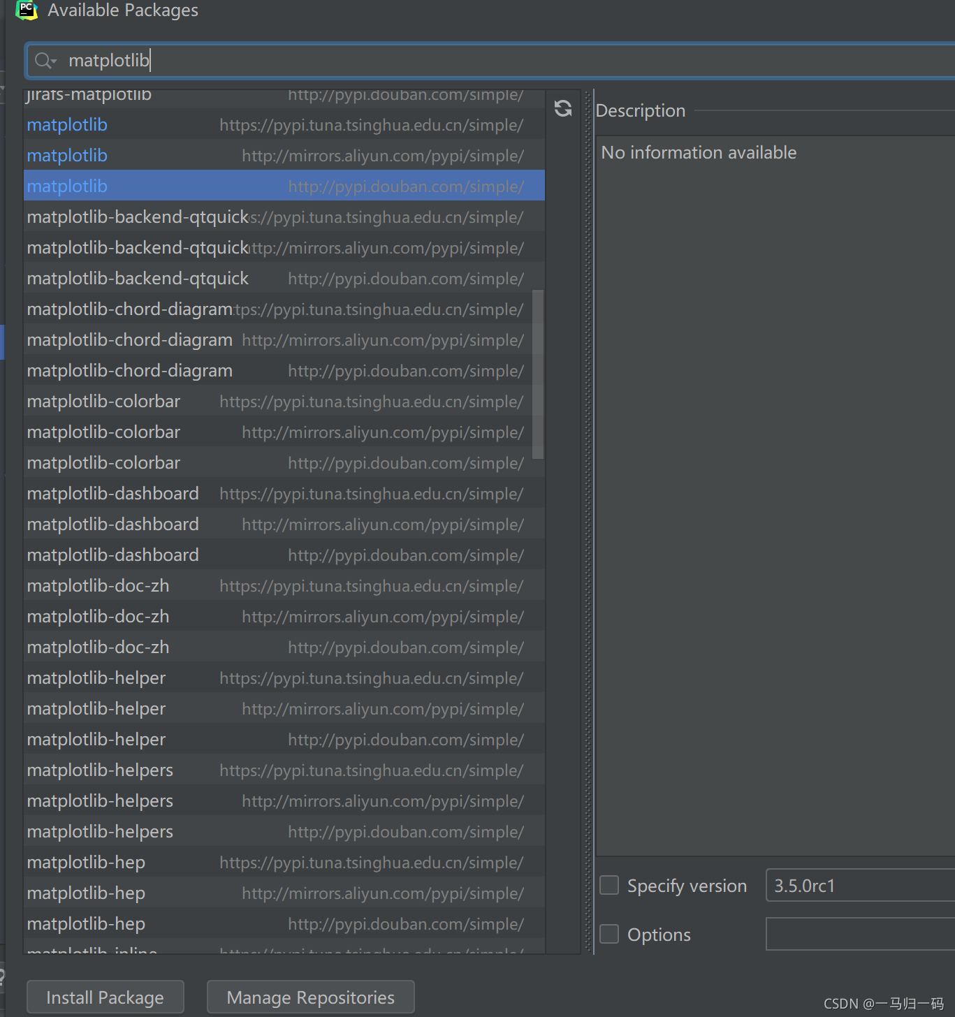Select matplotlib-doc-zh from tsinghua repository

point(284,586)
